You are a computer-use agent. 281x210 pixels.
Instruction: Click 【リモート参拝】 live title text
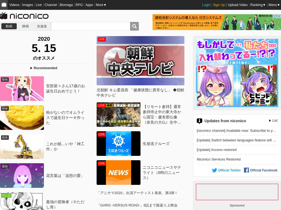click(x=162, y=115)
